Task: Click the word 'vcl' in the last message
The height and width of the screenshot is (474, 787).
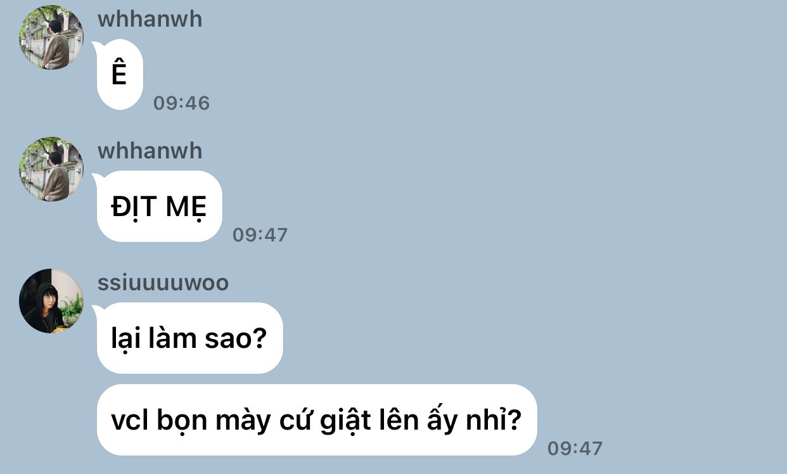Action: click(130, 420)
